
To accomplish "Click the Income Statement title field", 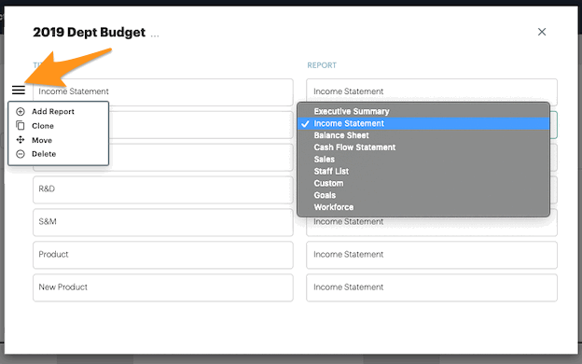I will tap(163, 91).
